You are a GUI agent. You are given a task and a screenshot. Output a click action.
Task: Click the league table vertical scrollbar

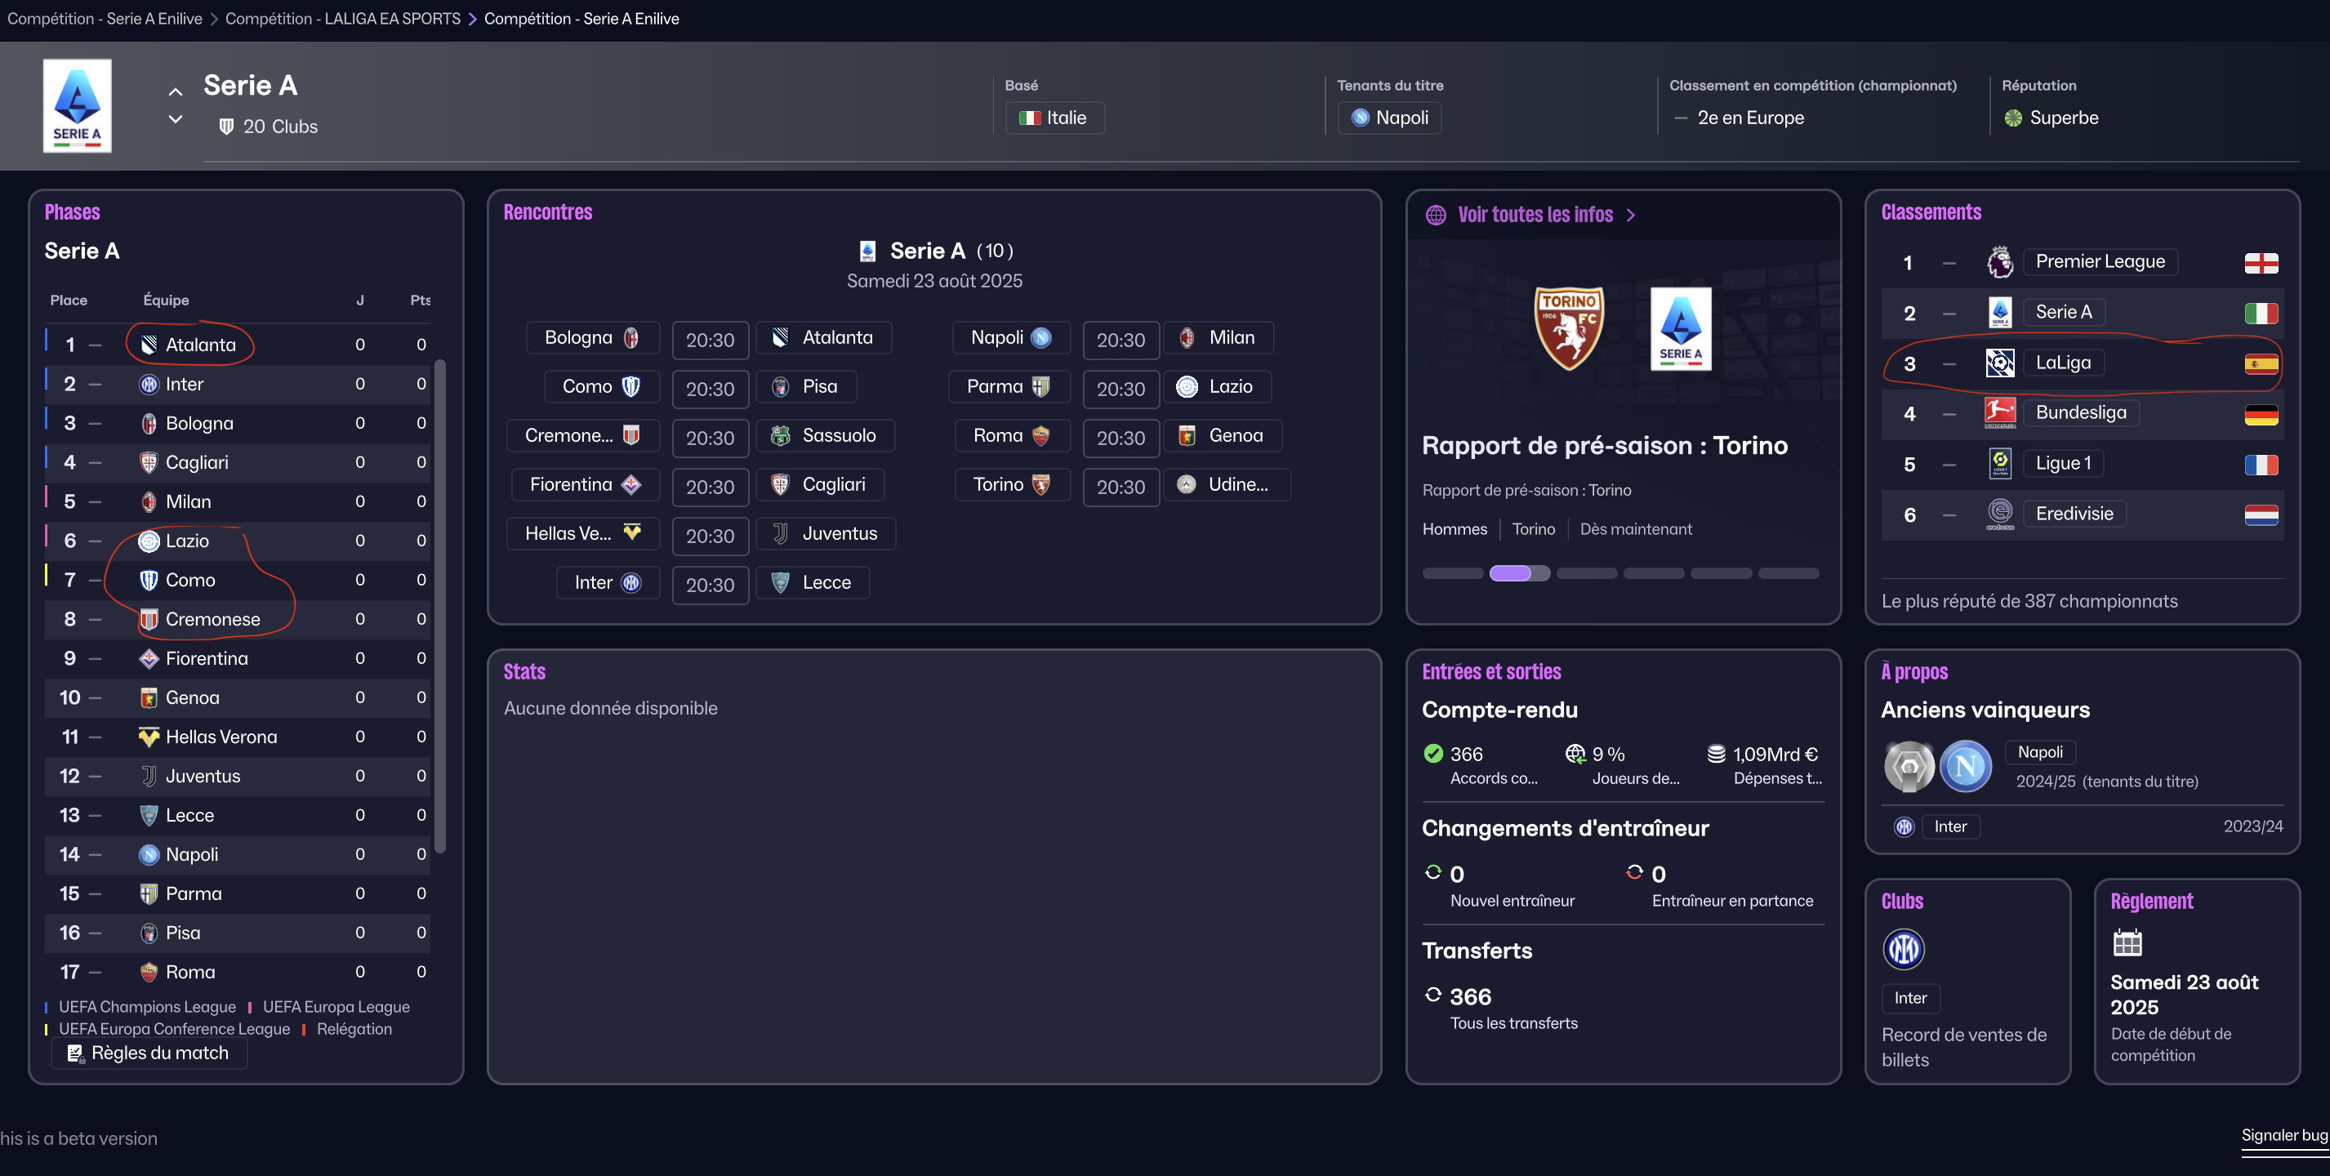coord(440,606)
